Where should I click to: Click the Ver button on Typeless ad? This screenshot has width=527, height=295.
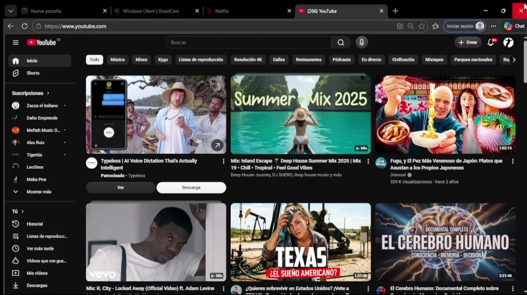tap(121, 187)
